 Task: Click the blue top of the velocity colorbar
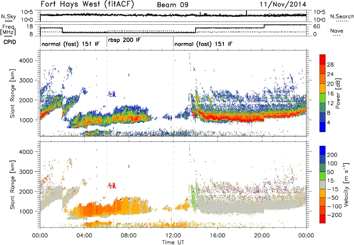(x=323, y=150)
